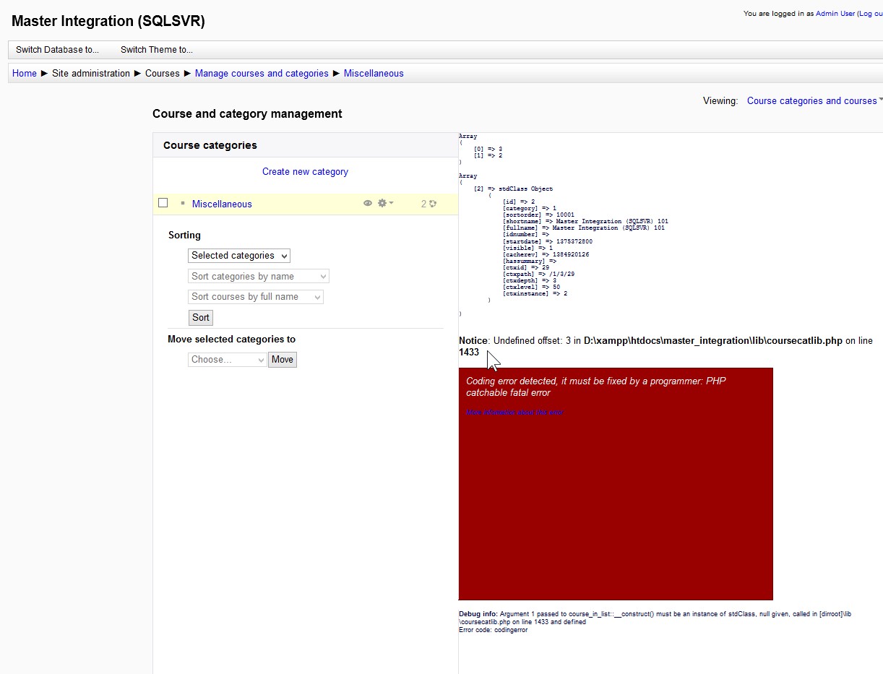This screenshot has width=883, height=674.
Task: Click the Coding error detected message
Action: [x=596, y=386]
